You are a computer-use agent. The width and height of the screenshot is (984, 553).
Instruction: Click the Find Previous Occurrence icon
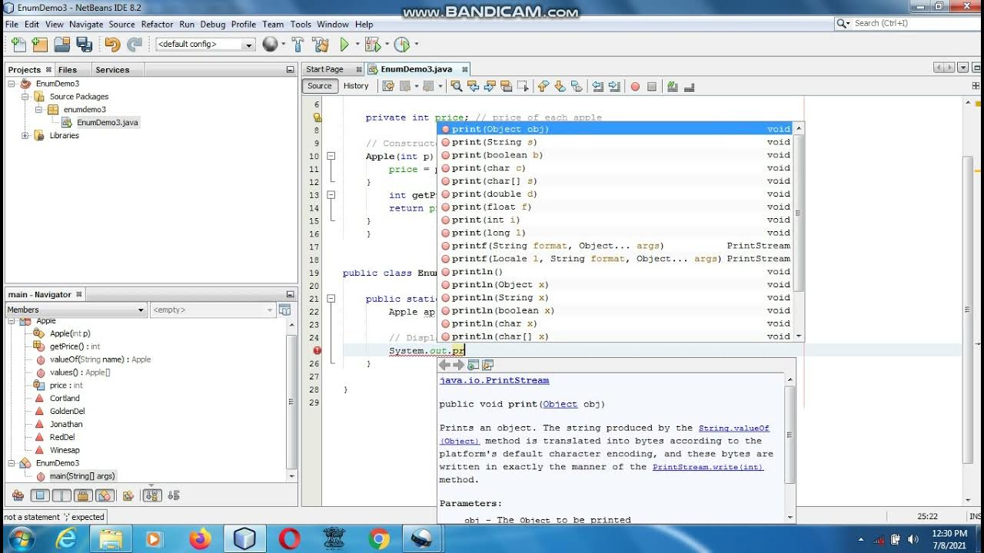(x=473, y=86)
